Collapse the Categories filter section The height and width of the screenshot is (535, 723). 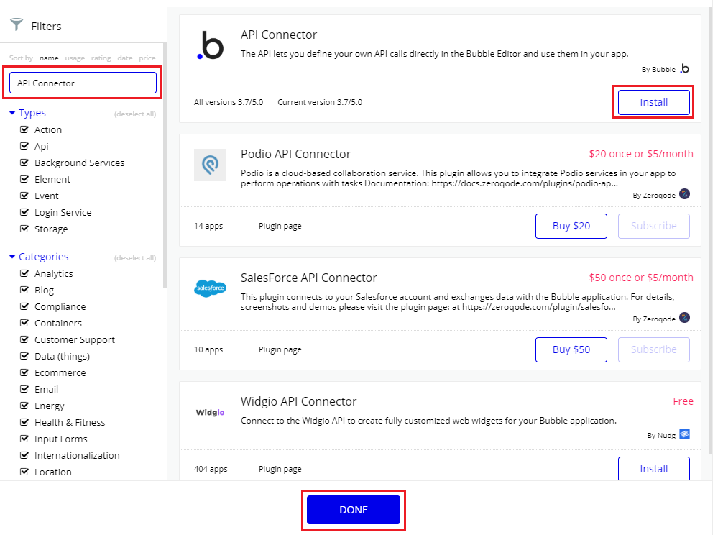(x=12, y=257)
